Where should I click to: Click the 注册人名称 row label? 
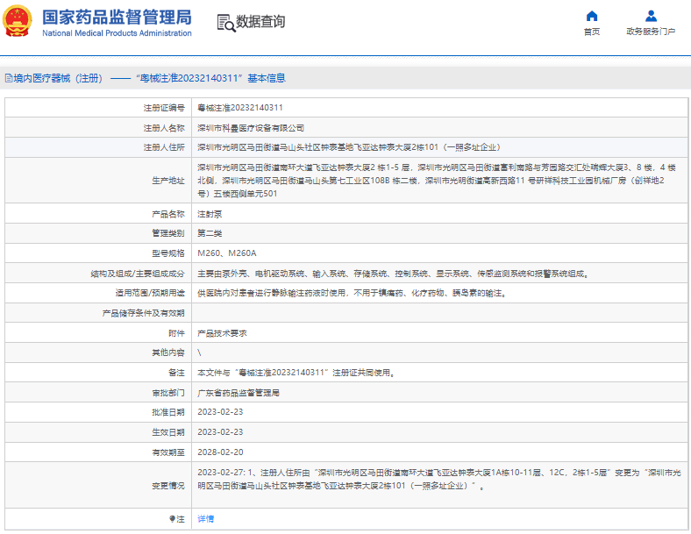point(164,128)
